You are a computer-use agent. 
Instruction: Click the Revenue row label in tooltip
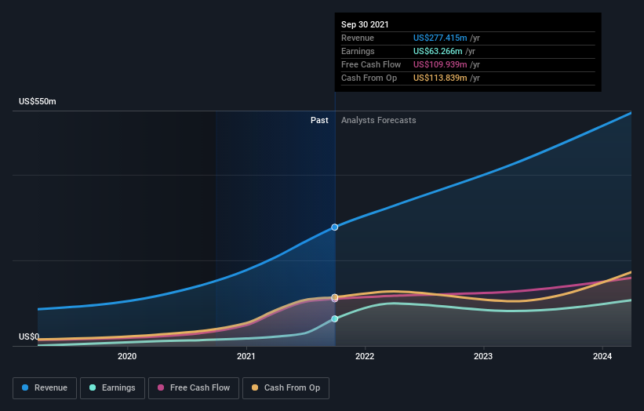pos(358,38)
